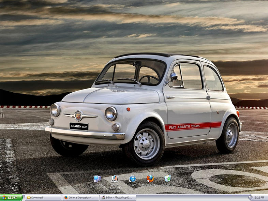Viewport: 268px width, 201px height.
Task: Click the "Mozilla Firefox" label text
Action: pos(150,185)
